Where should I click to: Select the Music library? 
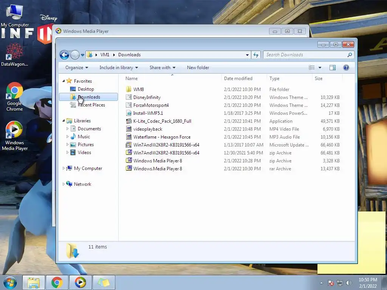coord(84,137)
